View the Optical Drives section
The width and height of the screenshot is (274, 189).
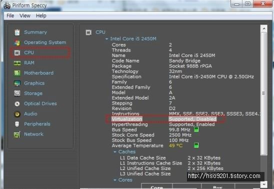(40, 103)
